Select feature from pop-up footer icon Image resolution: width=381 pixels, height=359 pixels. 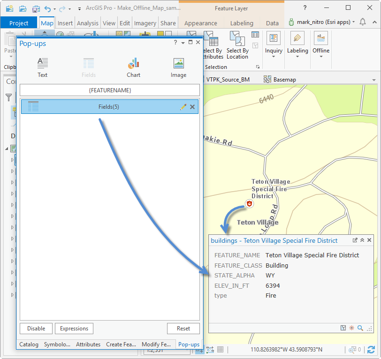(x=343, y=328)
